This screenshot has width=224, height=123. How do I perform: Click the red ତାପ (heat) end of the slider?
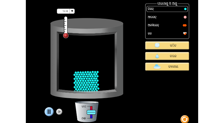91,108
